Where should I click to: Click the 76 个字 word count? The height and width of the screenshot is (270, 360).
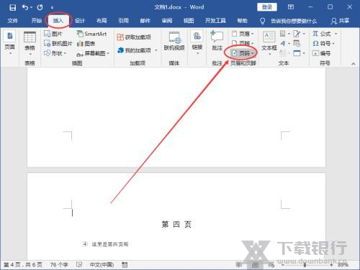(59, 265)
